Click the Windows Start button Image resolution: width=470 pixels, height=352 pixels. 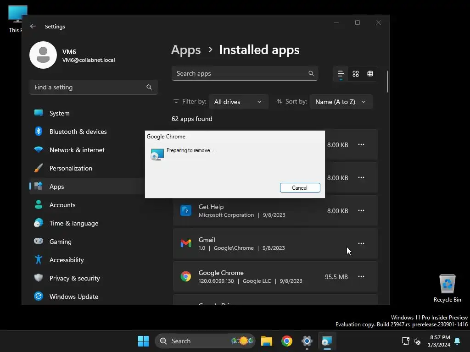click(143, 341)
